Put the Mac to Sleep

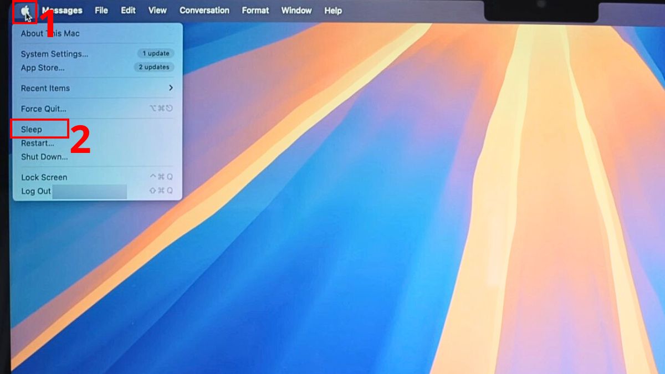tap(32, 129)
